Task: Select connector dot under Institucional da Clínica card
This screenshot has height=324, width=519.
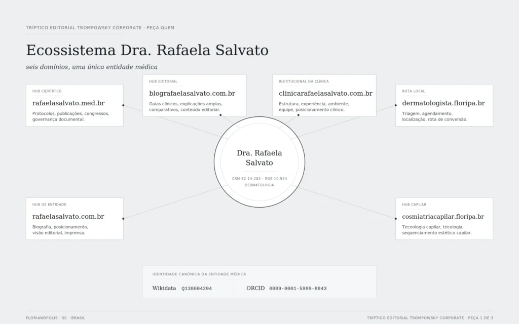Action: pos(299,115)
